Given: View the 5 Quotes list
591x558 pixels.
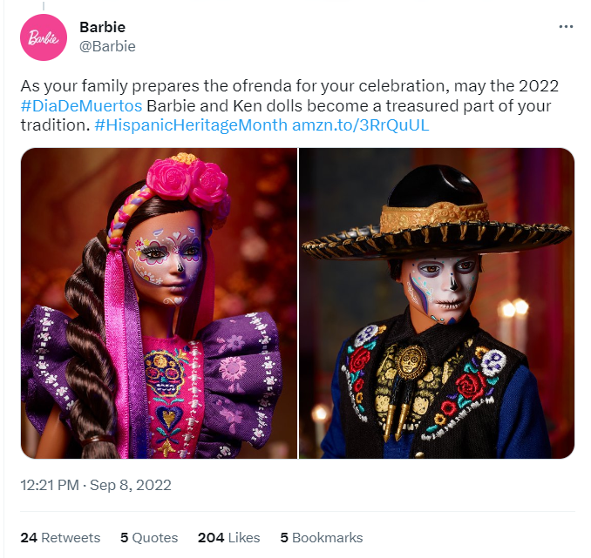Looking at the screenshot, I should 149,538.
